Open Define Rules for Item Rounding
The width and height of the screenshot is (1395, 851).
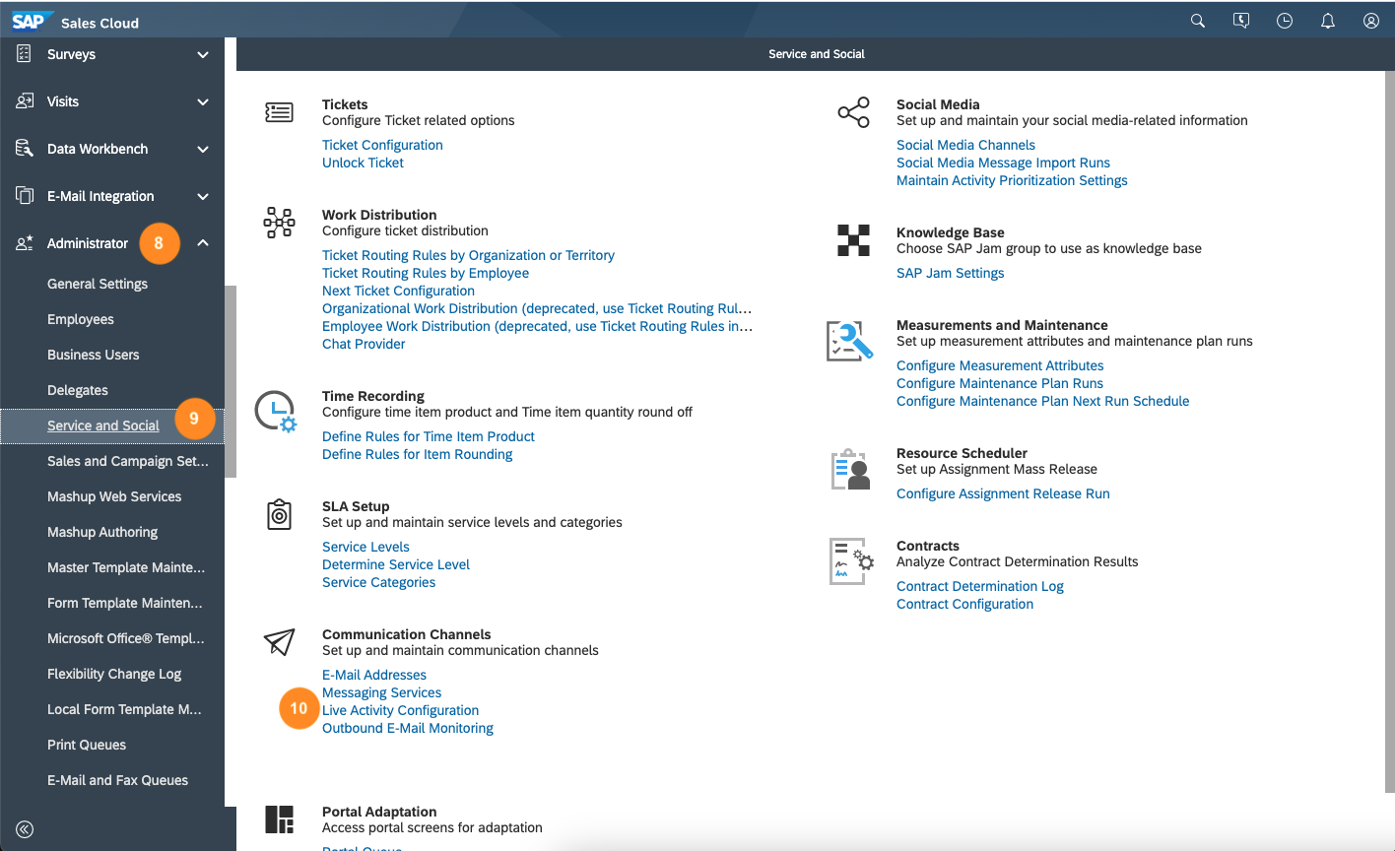tap(418, 454)
